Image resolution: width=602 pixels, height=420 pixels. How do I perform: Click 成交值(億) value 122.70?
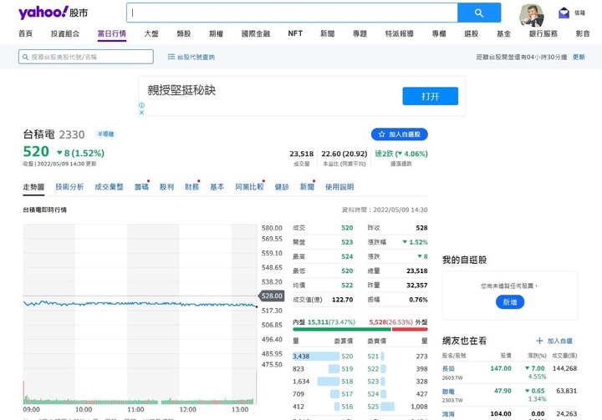[x=343, y=300]
